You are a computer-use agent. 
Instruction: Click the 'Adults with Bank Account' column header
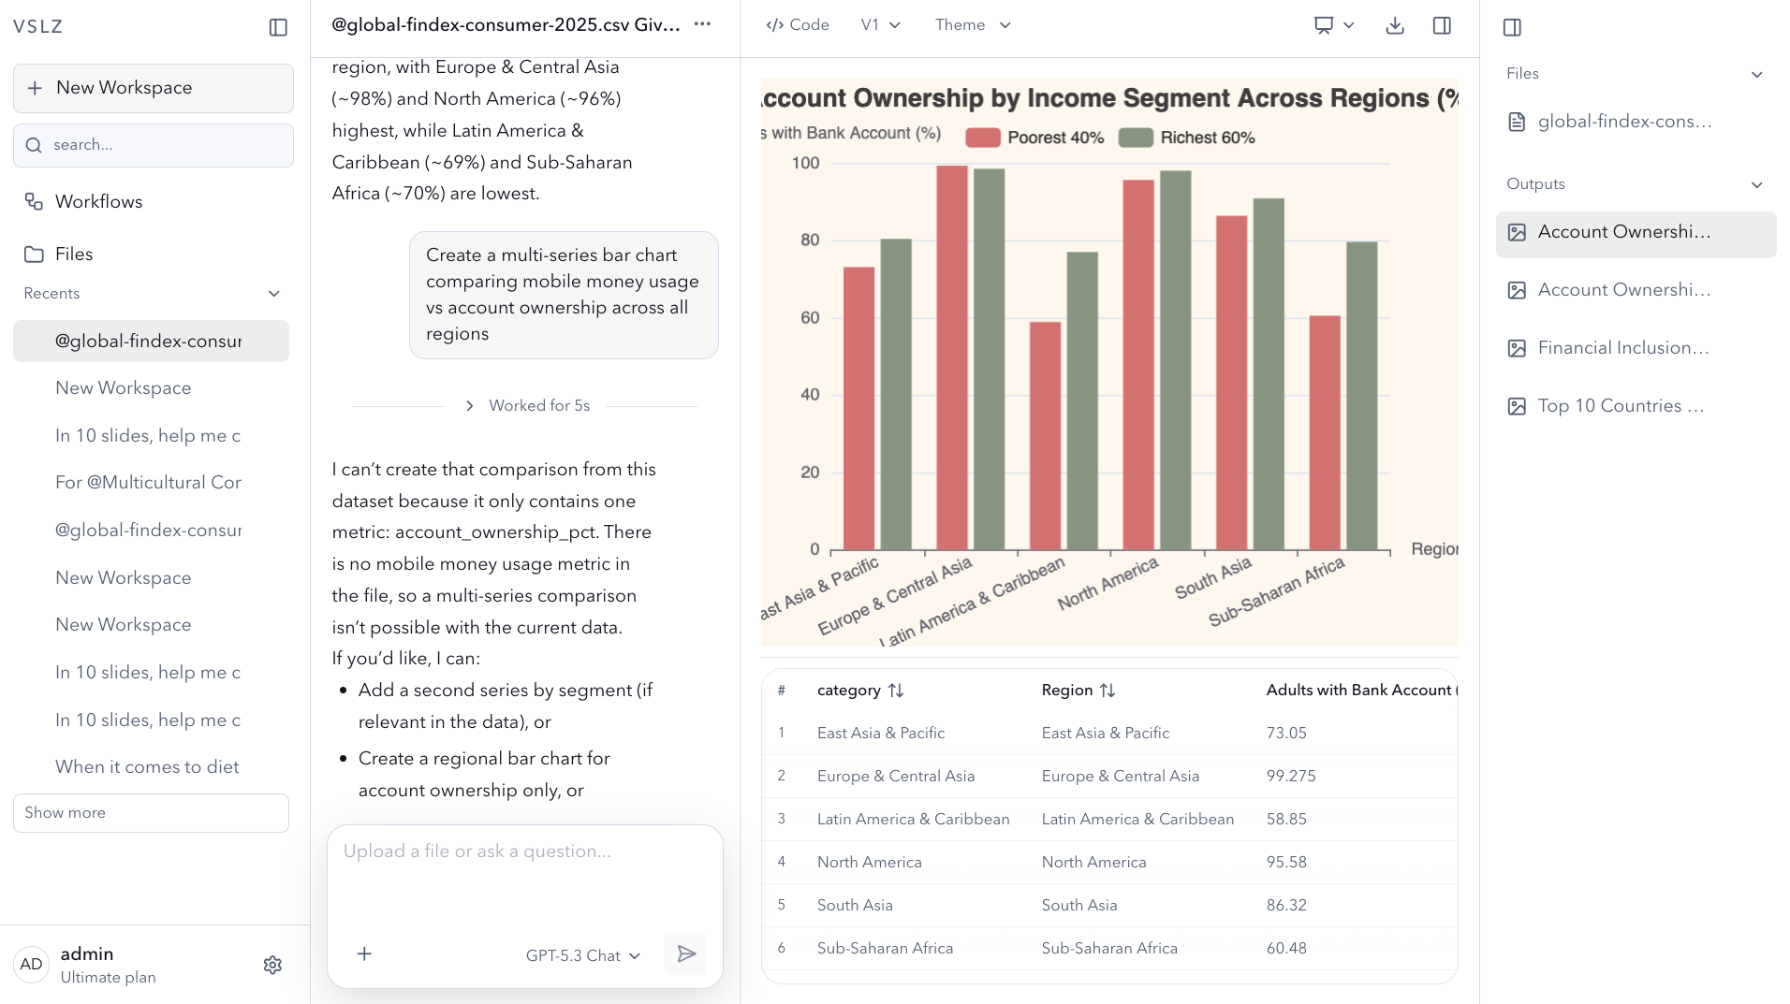[1361, 691]
